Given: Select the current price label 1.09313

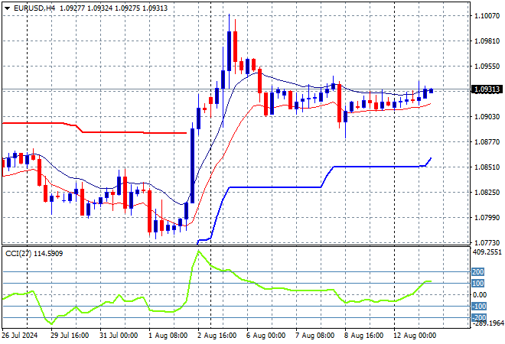Looking at the screenshot, I should (x=487, y=89).
